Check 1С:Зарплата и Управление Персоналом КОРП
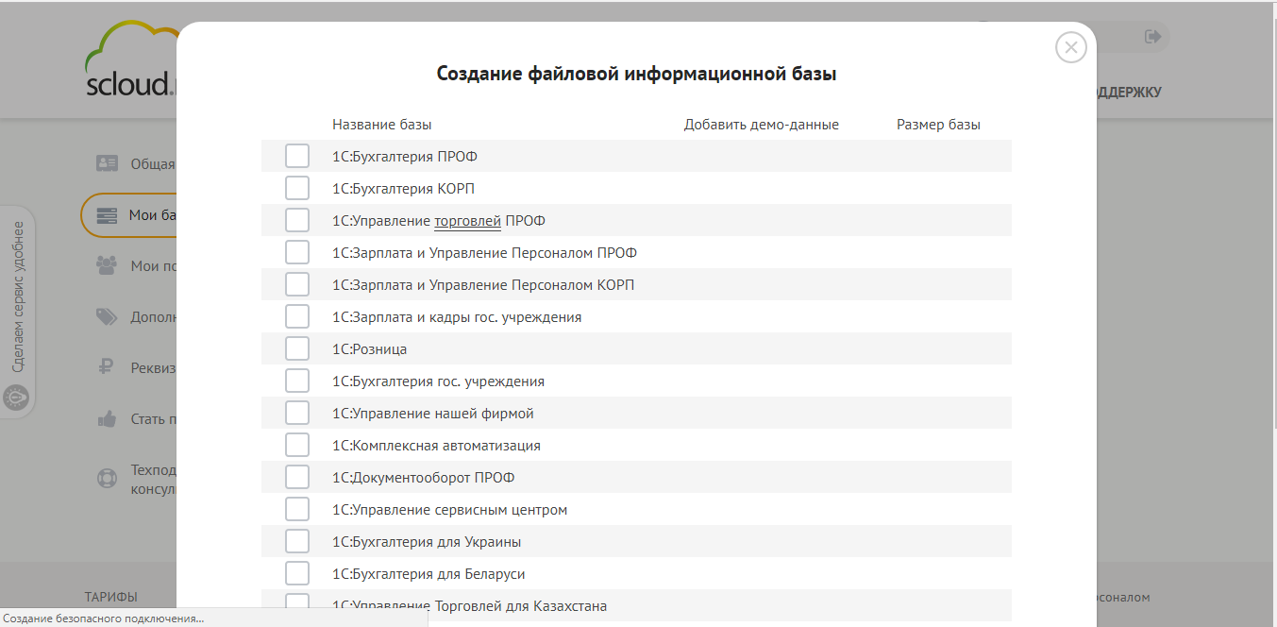 click(297, 283)
